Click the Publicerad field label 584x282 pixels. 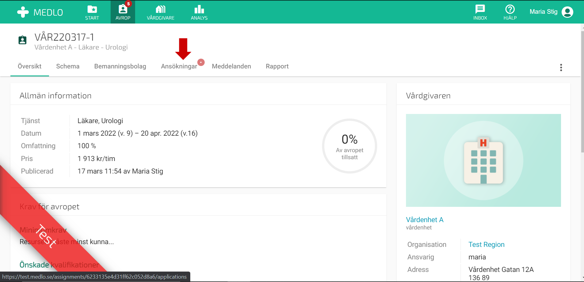(x=37, y=171)
